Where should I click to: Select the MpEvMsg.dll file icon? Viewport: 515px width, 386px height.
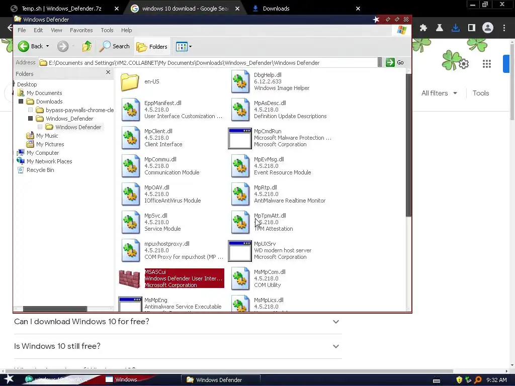coord(240,166)
